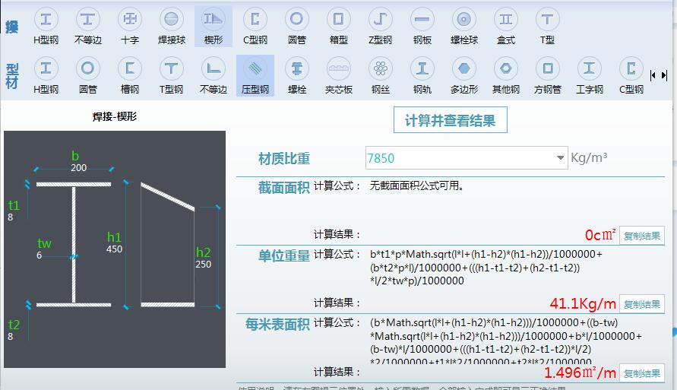Edit section height h2 value 250
The height and width of the screenshot is (390, 677).
pos(204,264)
